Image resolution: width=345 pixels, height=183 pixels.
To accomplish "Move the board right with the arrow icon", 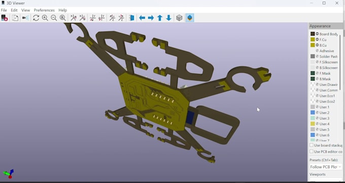I will [151, 18].
